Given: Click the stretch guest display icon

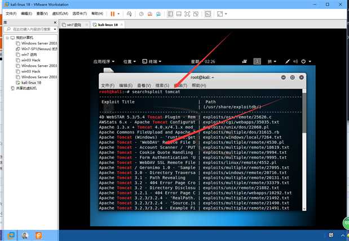Looking at the screenshot, I should point(220,14).
